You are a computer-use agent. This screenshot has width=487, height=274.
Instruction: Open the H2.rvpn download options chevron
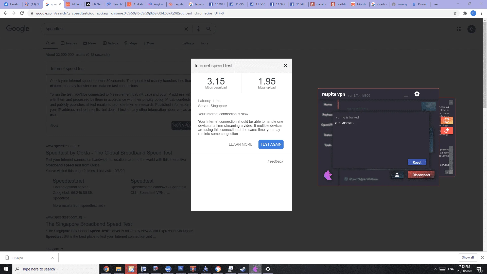pyautogui.click(x=53, y=258)
